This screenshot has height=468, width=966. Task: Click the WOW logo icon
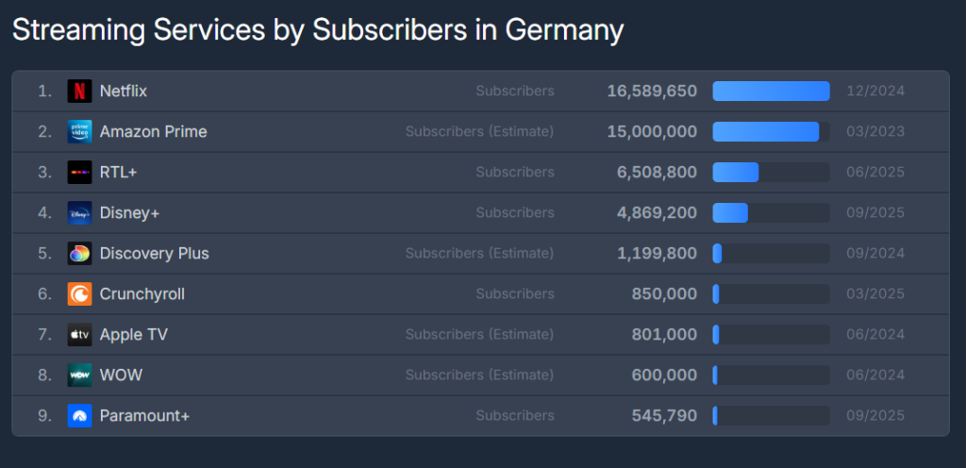pos(79,376)
